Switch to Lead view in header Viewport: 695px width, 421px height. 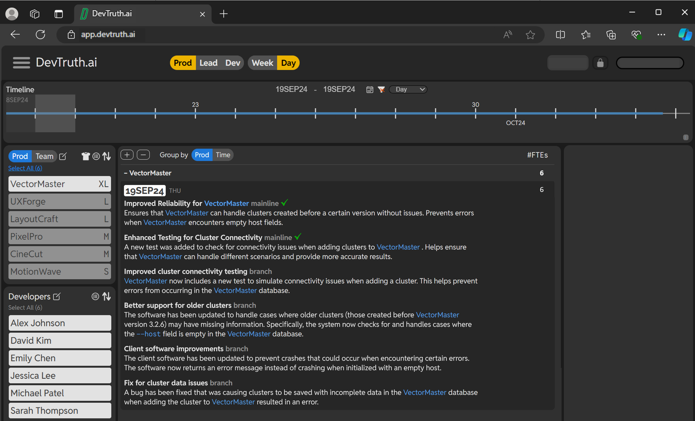click(x=208, y=63)
